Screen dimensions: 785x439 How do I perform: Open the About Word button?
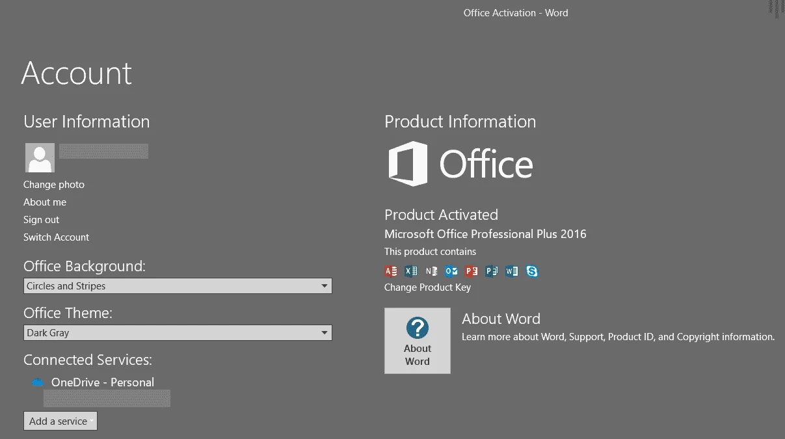coord(418,341)
